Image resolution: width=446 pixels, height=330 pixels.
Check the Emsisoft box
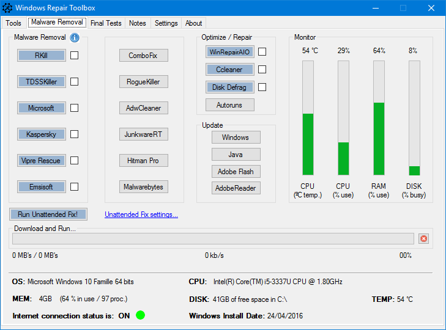(74, 187)
